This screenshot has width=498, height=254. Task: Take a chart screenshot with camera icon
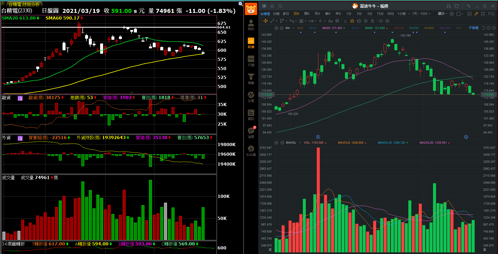[x=470, y=13]
